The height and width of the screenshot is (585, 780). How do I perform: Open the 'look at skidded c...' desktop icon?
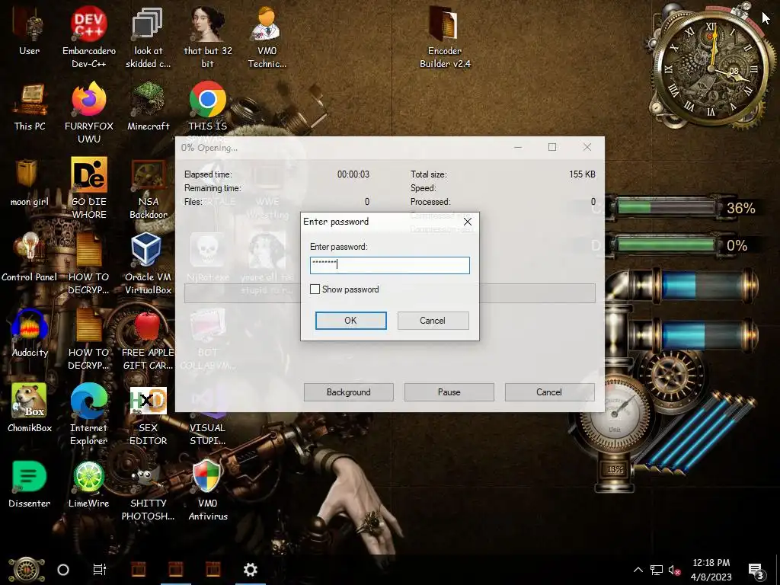pyautogui.click(x=148, y=36)
